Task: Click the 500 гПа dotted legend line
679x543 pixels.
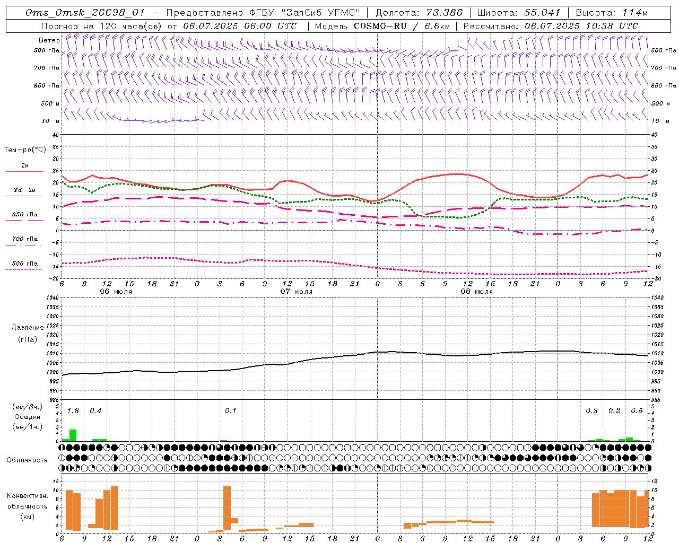Action: 23,270
